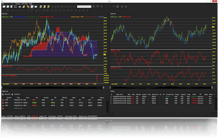Click the Open Time column header in Orders
Screen dimensions: 218x138
119,94
